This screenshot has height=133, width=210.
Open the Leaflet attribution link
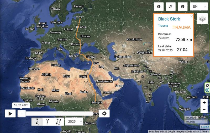coord(205,127)
